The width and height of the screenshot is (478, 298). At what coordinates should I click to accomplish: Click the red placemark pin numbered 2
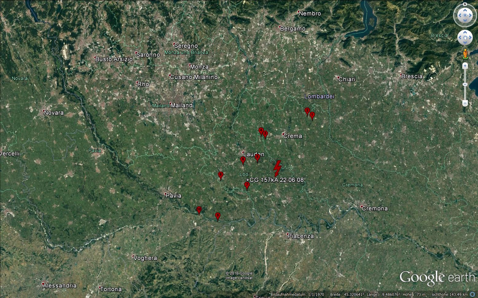[307, 111]
